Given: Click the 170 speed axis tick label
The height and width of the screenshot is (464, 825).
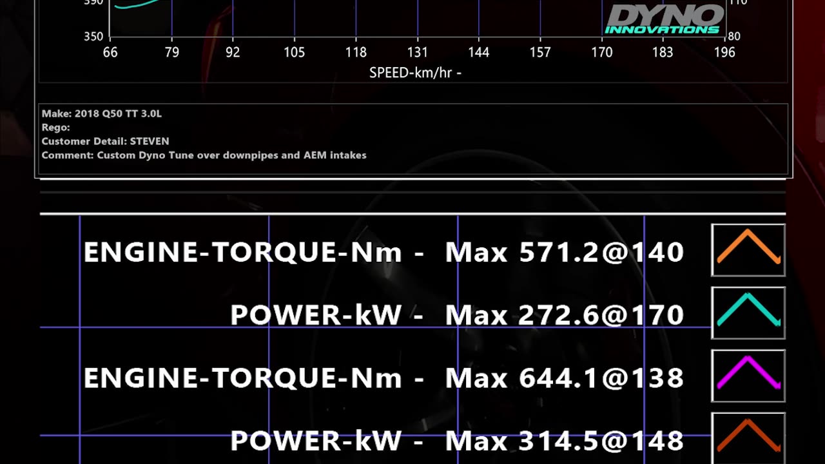Looking at the screenshot, I should [602, 52].
